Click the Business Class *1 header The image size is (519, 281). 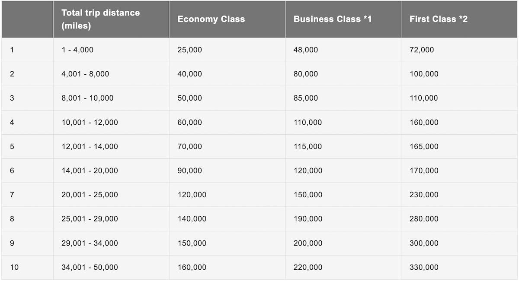(333, 19)
